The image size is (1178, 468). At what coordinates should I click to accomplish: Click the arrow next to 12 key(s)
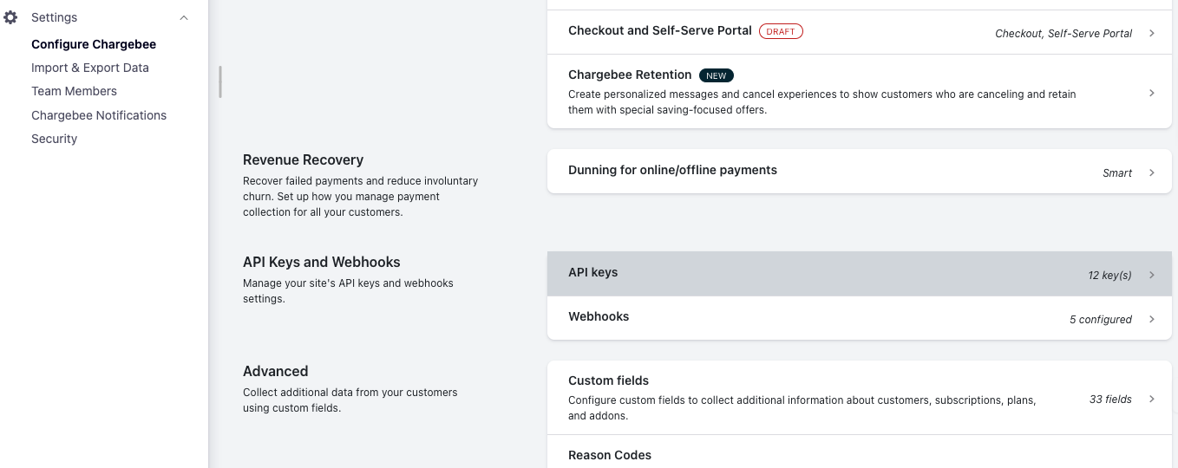click(x=1152, y=275)
